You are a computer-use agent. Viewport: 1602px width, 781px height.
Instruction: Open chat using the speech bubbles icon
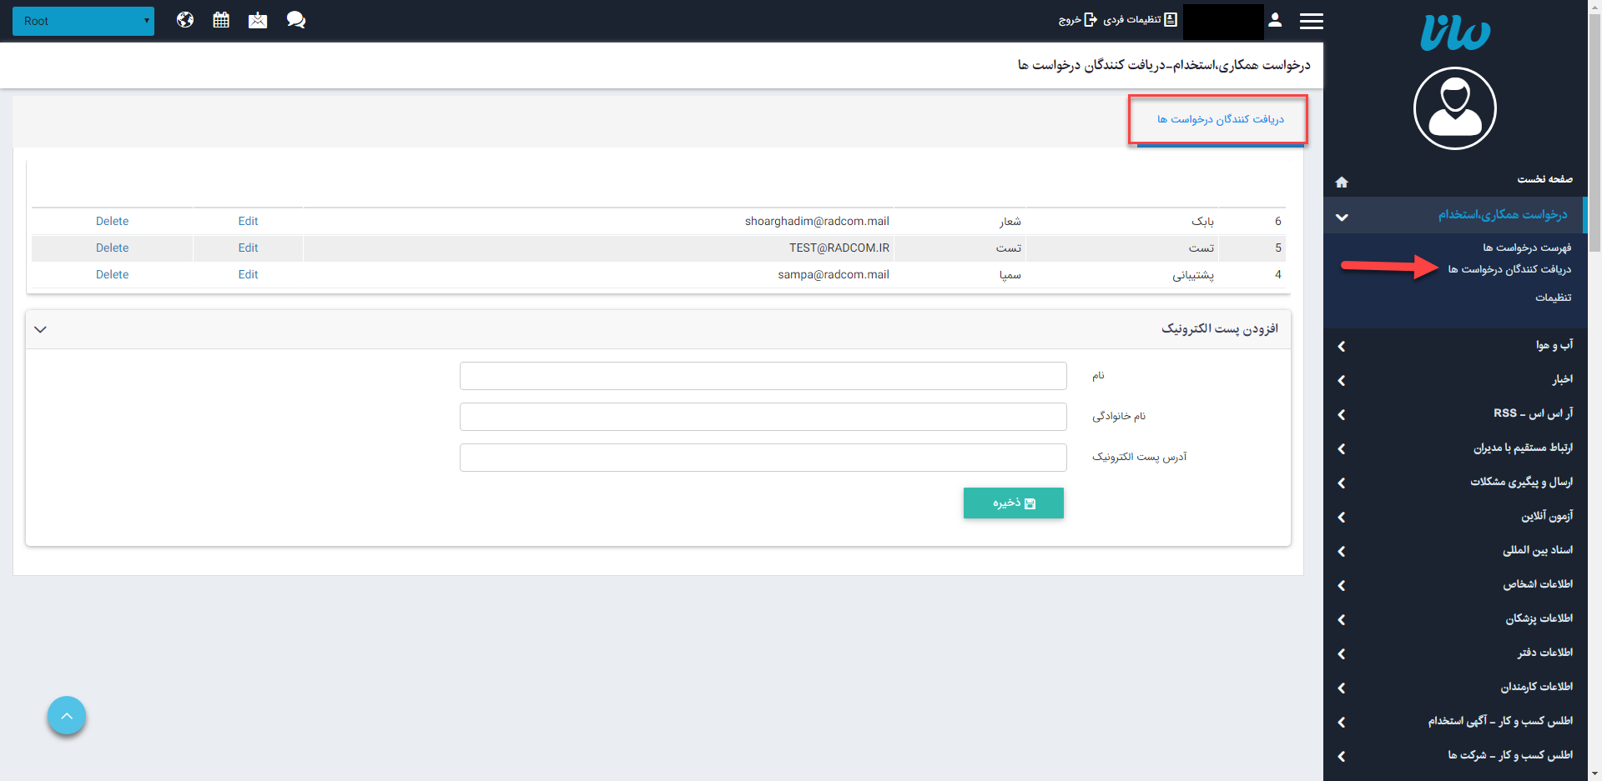coord(296,19)
